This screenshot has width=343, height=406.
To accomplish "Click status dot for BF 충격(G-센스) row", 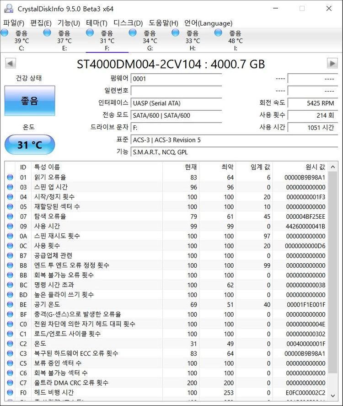I will pos(10,314).
